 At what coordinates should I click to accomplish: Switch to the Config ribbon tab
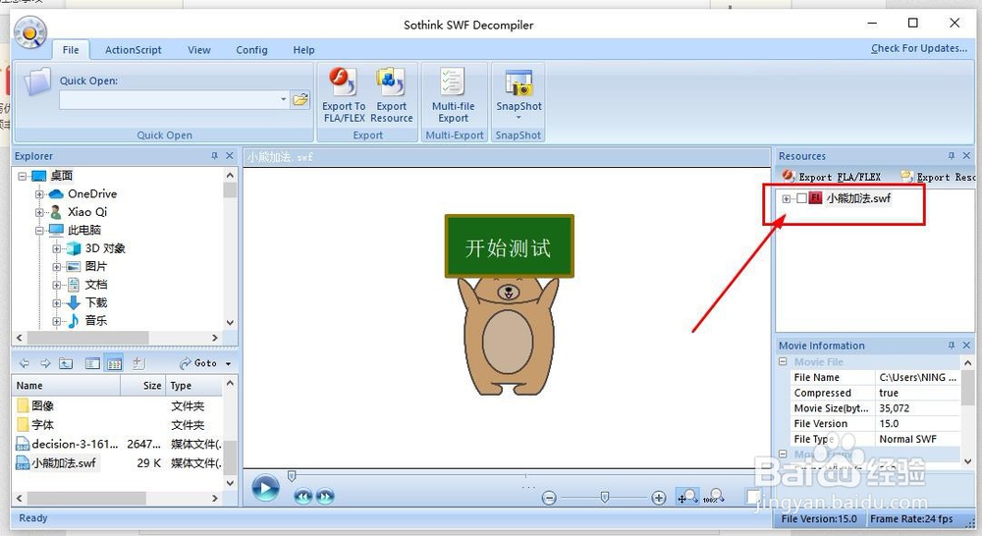tap(251, 50)
